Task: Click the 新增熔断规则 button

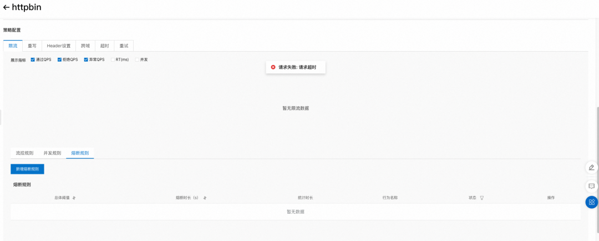Action: click(28, 169)
